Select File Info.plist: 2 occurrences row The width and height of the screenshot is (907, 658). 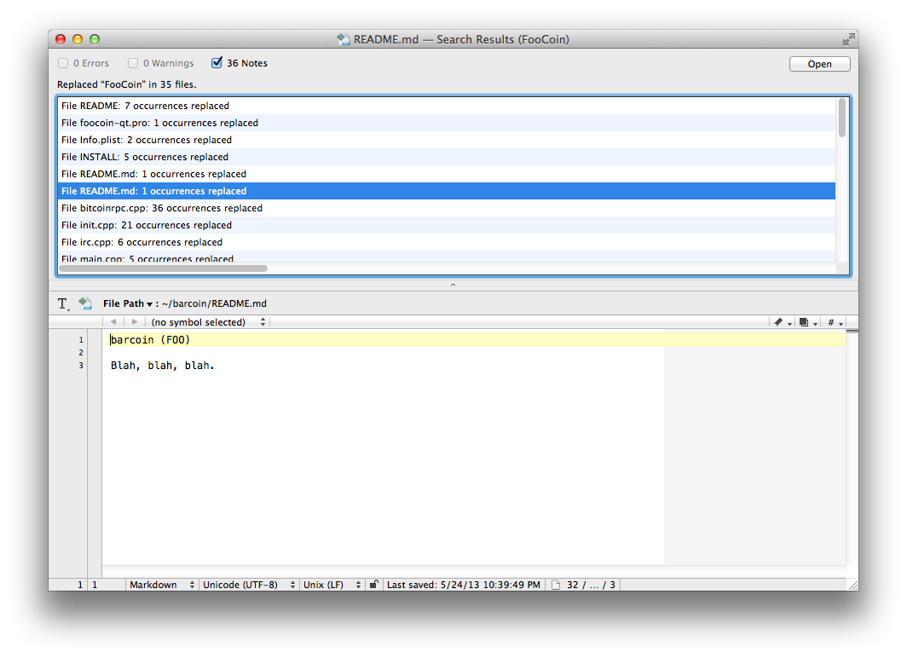447,140
